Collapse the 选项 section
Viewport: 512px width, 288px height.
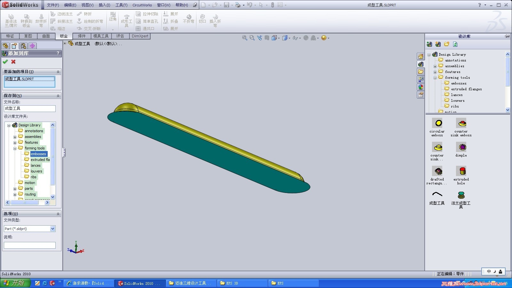pyautogui.click(x=58, y=214)
